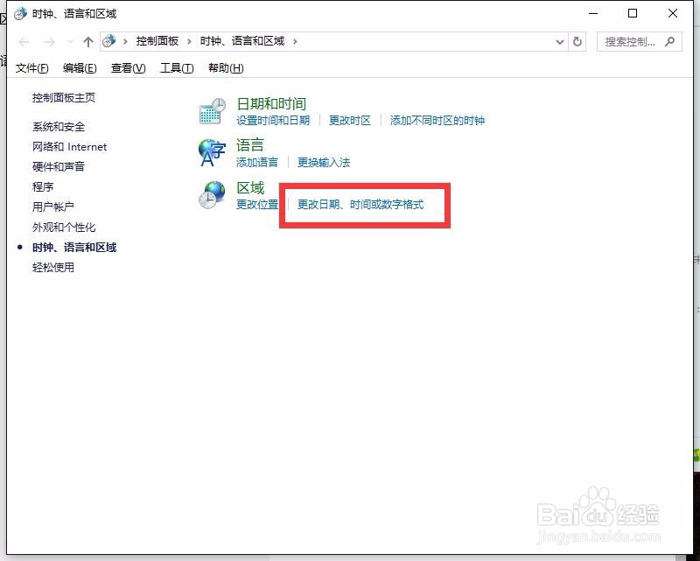The image size is (700, 561).
Task: Minimize the control panel window
Action: click(593, 13)
